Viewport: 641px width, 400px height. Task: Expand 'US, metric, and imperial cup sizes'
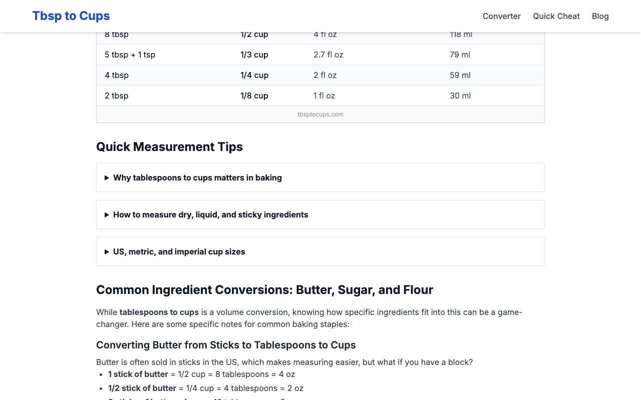(x=320, y=251)
